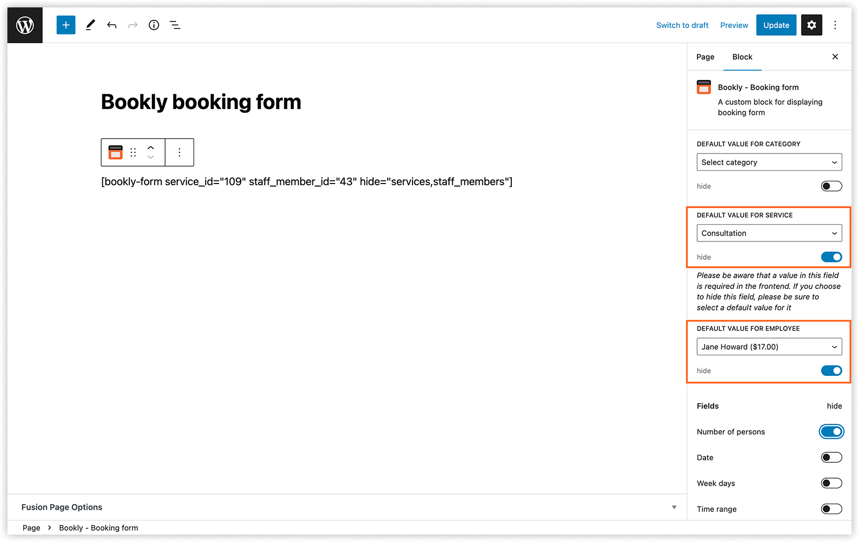Select the Tools pencil icon
859x542 pixels.
90,25
